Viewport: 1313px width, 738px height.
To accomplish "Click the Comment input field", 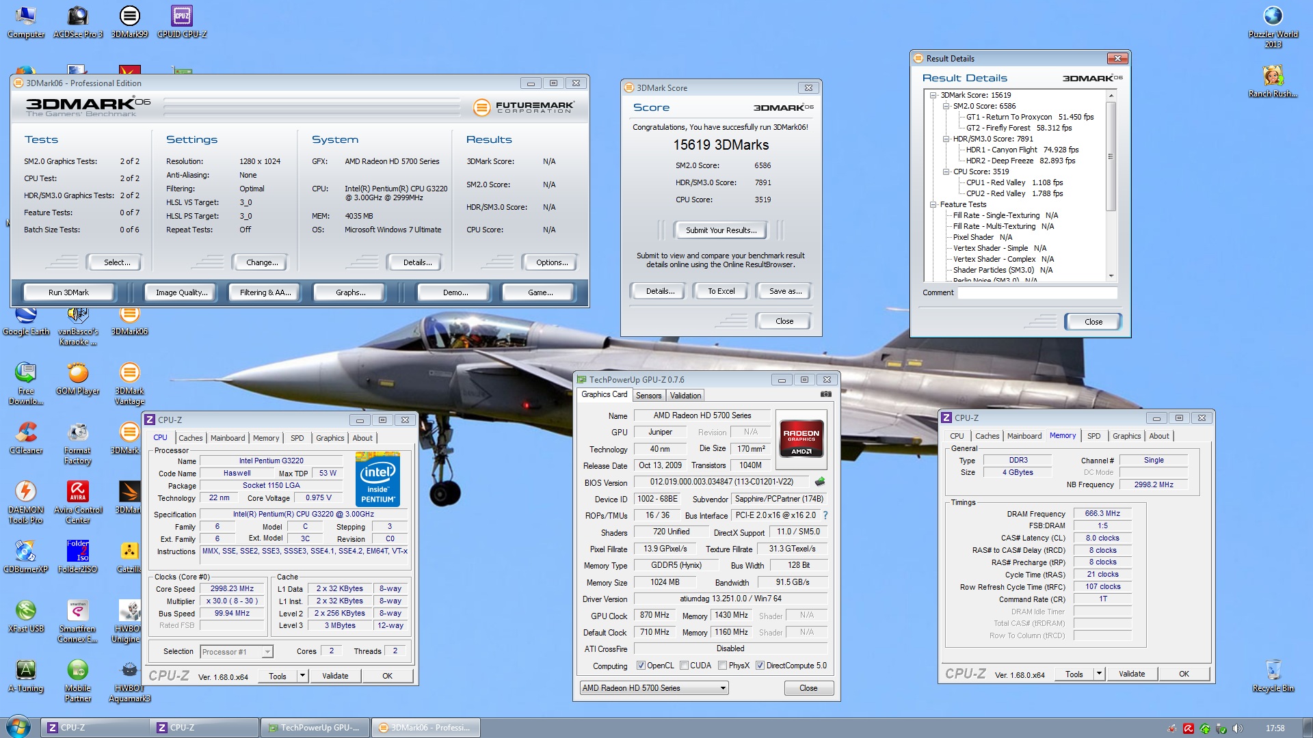I will pyautogui.click(x=1037, y=293).
